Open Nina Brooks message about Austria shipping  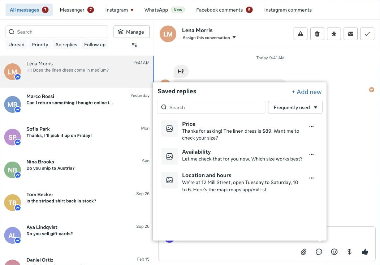click(x=77, y=170)
